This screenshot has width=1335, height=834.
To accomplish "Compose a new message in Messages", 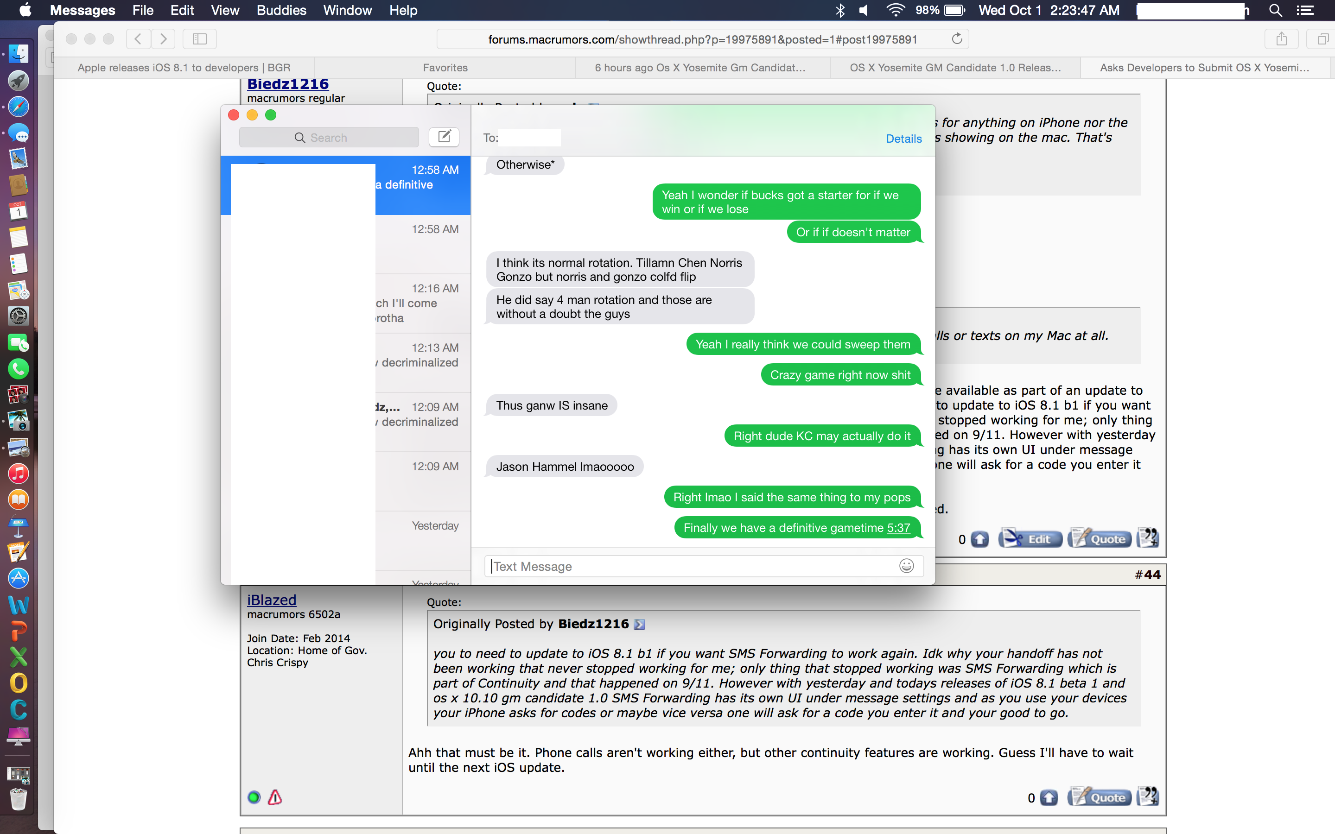I will (444, 137).
